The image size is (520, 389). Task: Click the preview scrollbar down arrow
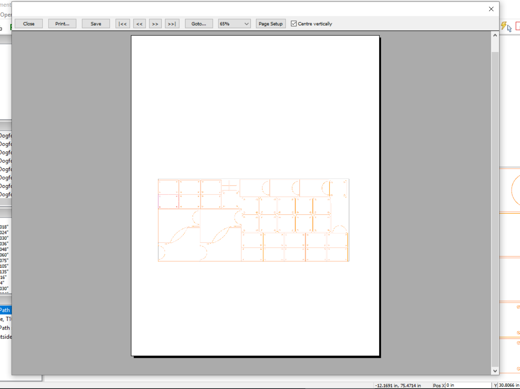495,371
